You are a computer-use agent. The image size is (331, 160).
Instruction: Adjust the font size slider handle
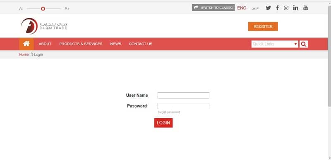[43, 9]
